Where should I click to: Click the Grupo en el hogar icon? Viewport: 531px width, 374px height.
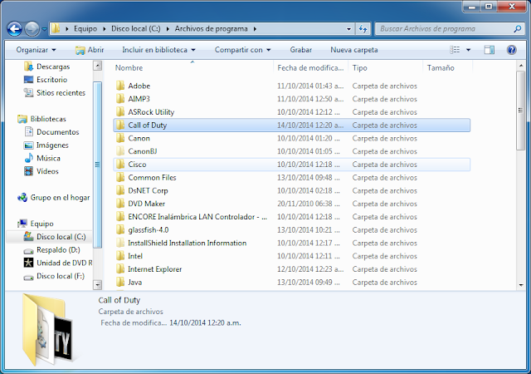click(x=22, y=198)
